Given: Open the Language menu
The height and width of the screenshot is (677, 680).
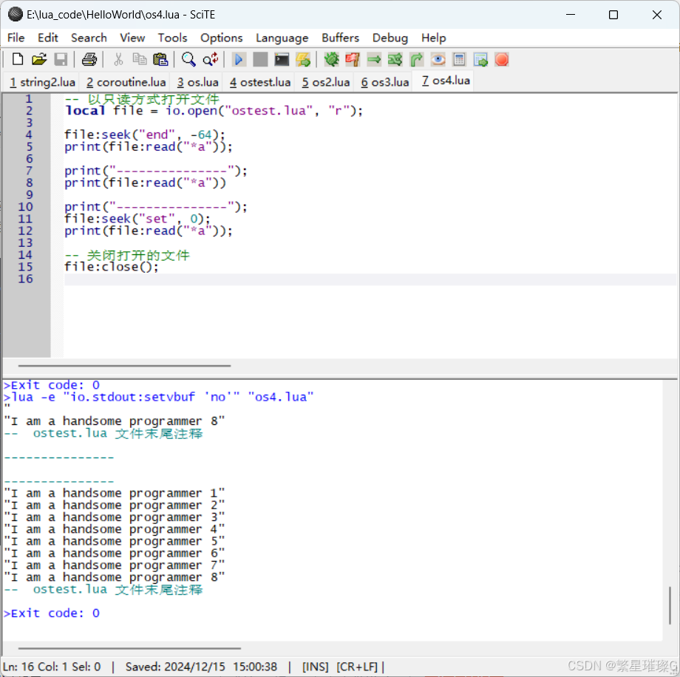Looking at the screenshot, I should click(x=282, y=38).
